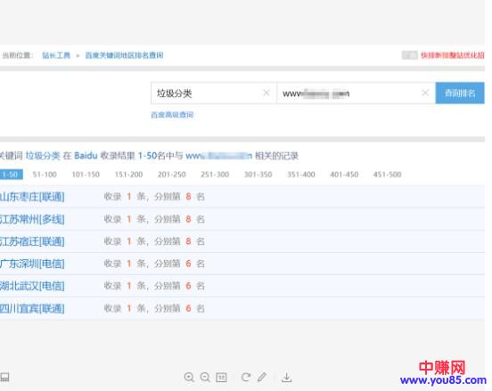492x391 pixels.
Task: Click the www domain input field
Action: (357, 94)
